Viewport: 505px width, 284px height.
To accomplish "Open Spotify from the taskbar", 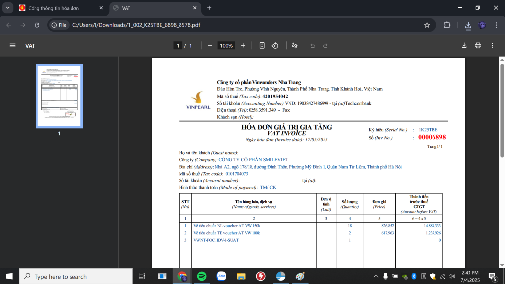I will (202, 276).
